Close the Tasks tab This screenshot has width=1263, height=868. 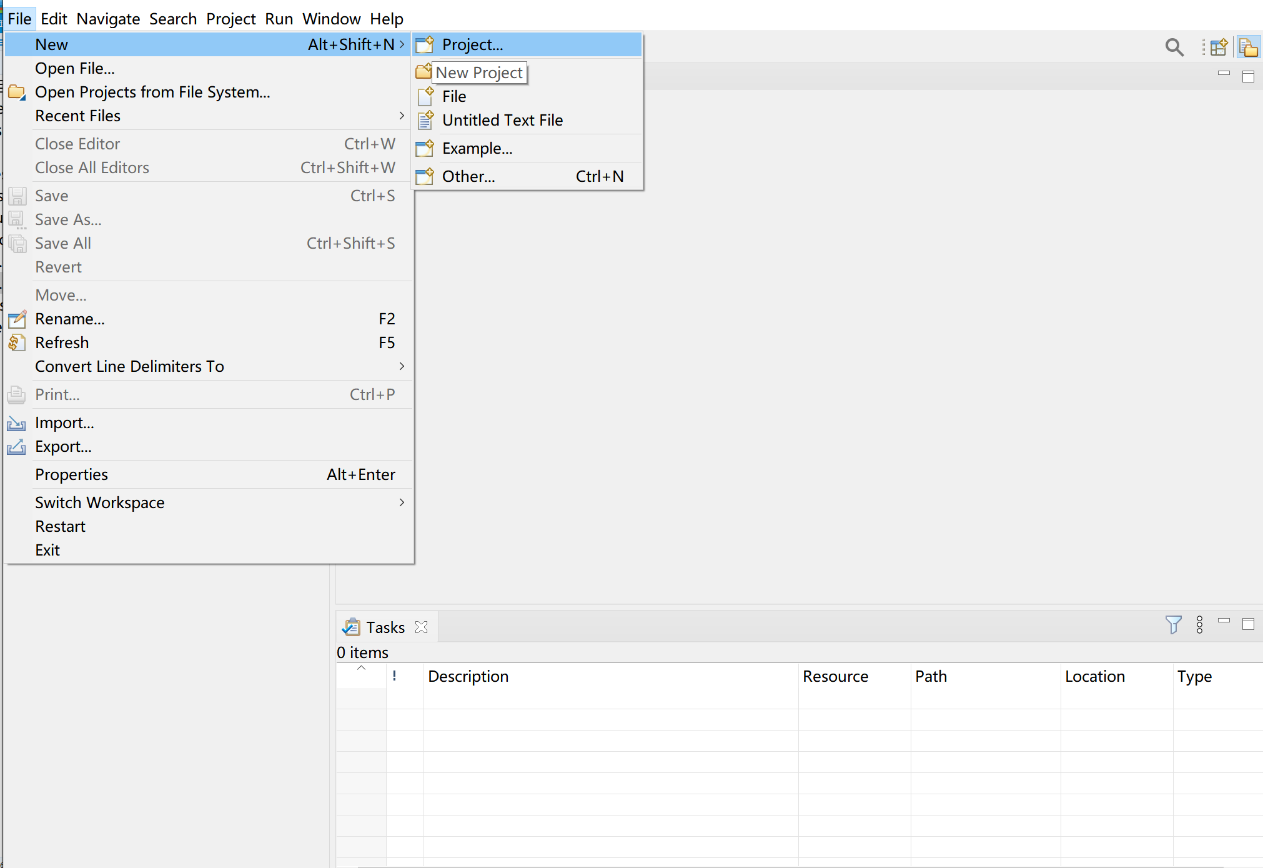(422, 627)
